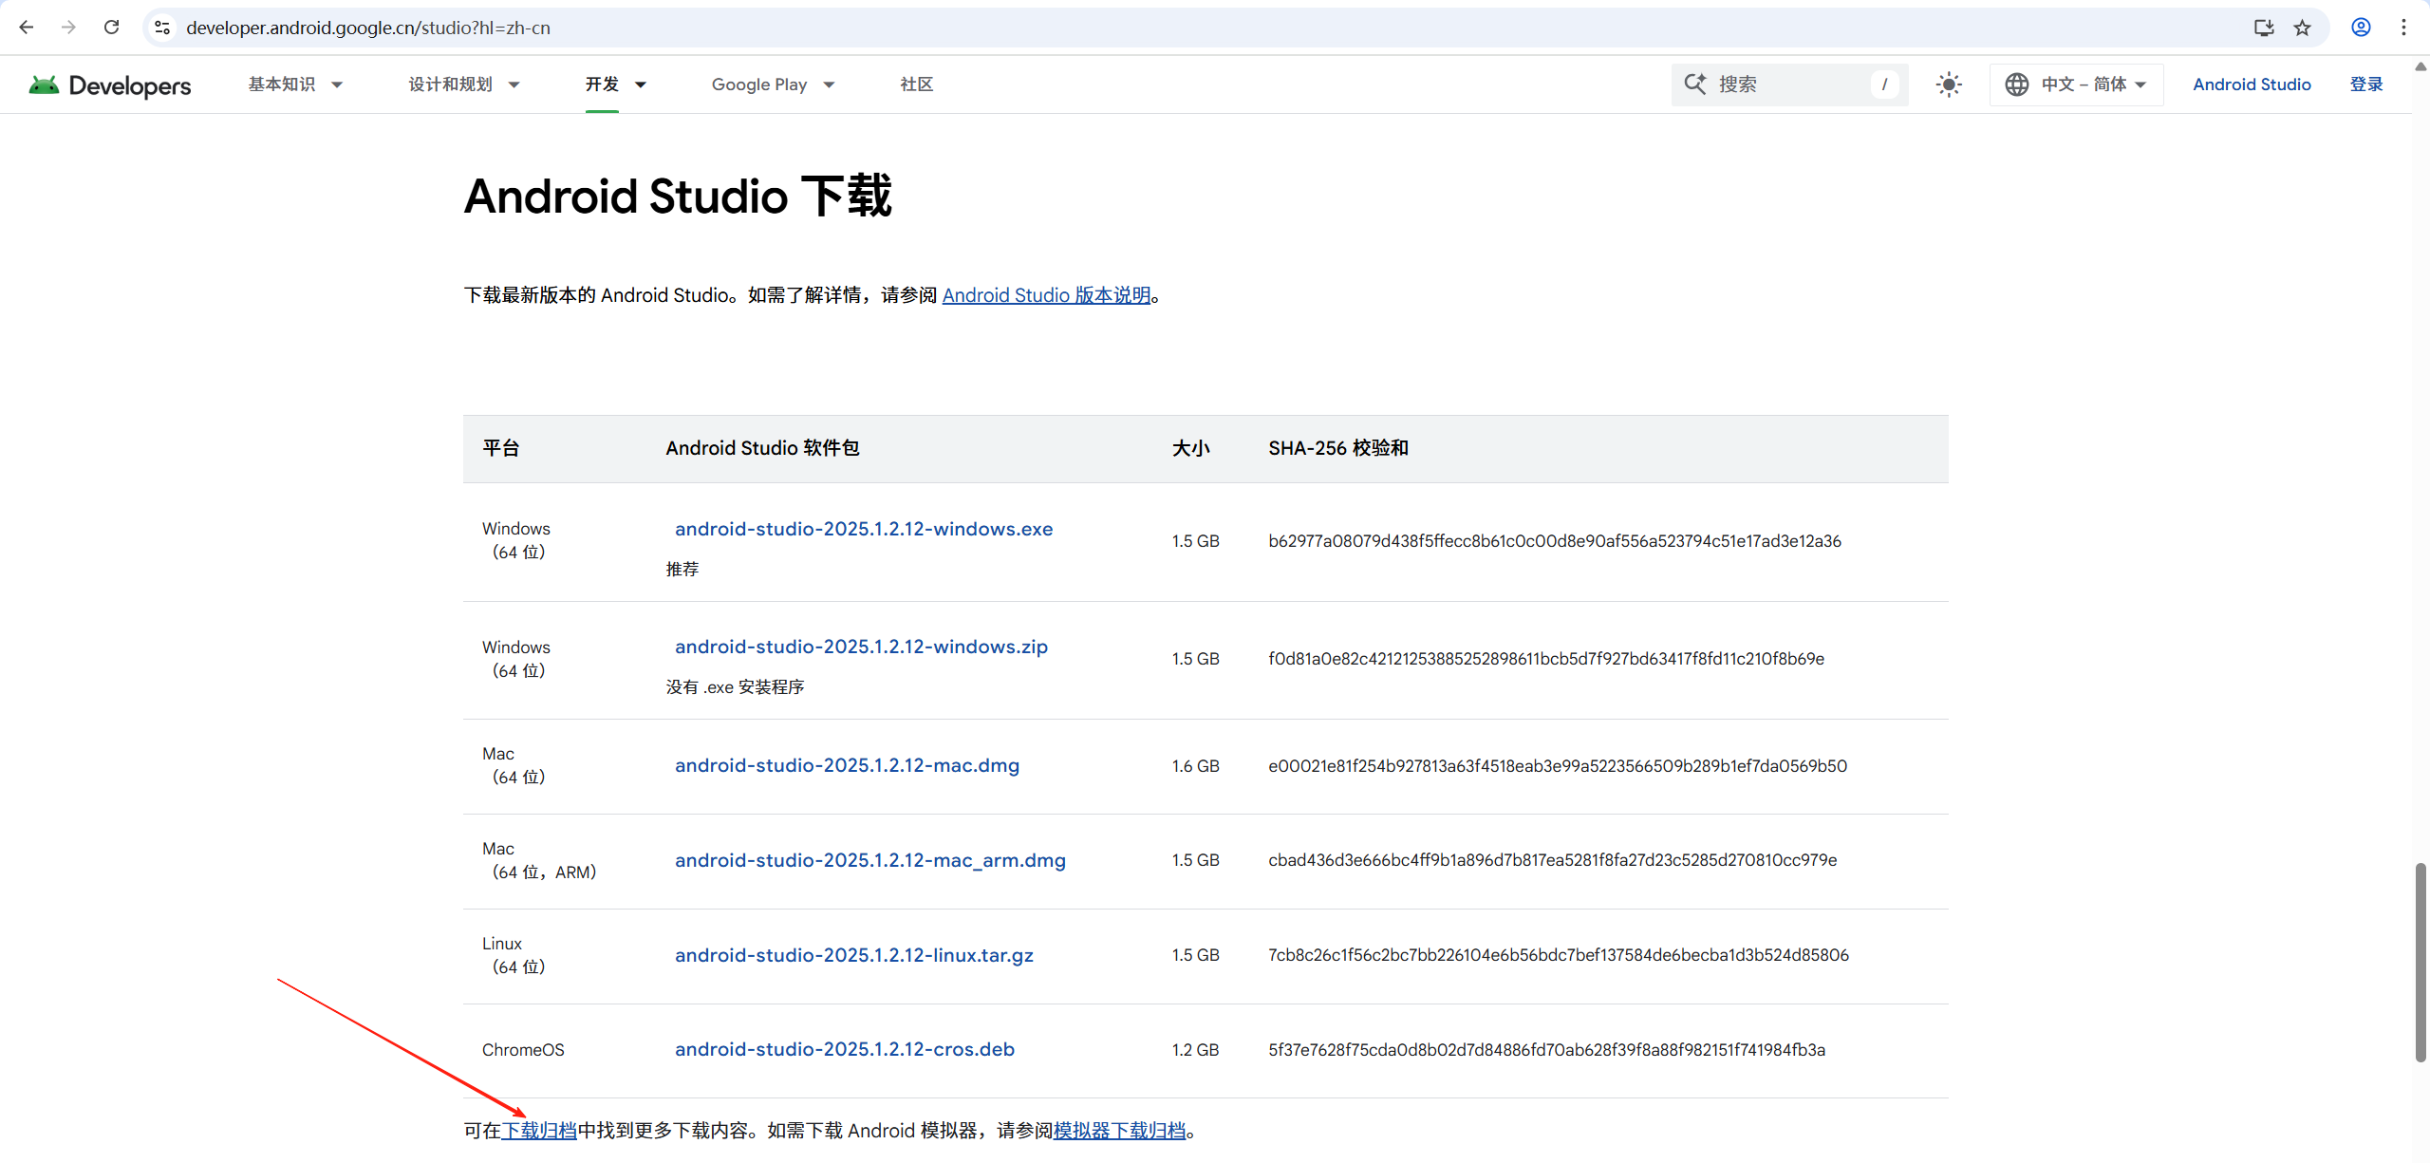Click the SHA-256 checksum starting f0d81a0e
This screenshot has width=2430, height=1163.
click(1546, 659)
